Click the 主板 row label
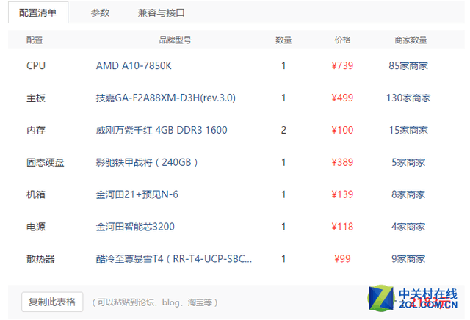 pos(36,98)
